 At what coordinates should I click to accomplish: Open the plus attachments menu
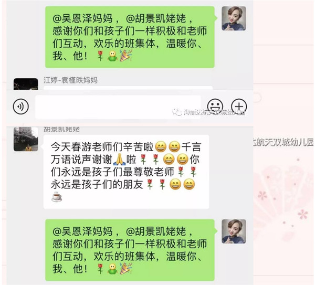click(239, 106)
